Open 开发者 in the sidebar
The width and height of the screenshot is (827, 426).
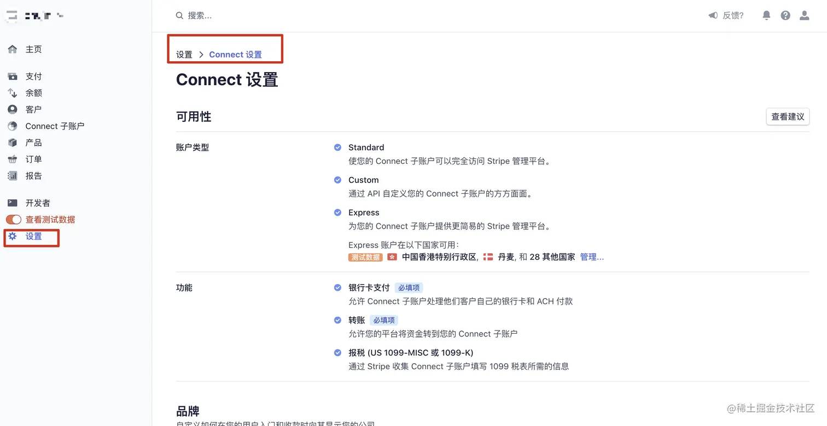coord(38,203)
